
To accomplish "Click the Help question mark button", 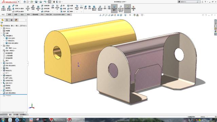I will click(205, 2).
